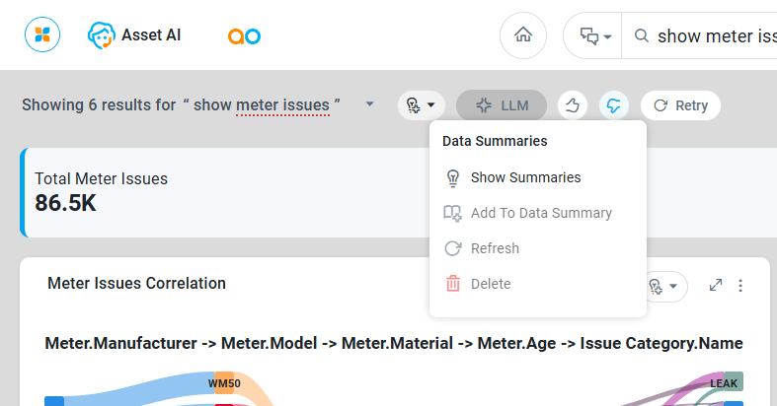Expand Meter Issues Correlation chart to fullscreen
Image resolution: width=777 pixels, height=406 pixels.
coord(716,286)
